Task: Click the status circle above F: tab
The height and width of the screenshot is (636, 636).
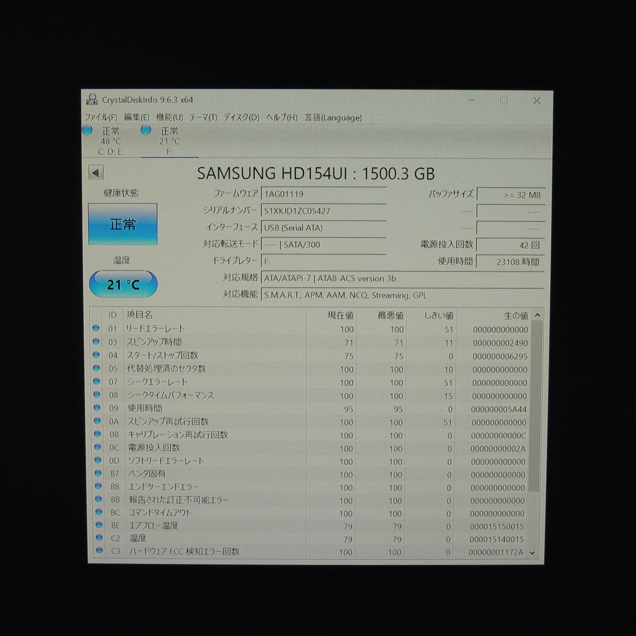Action: [146, 130]
